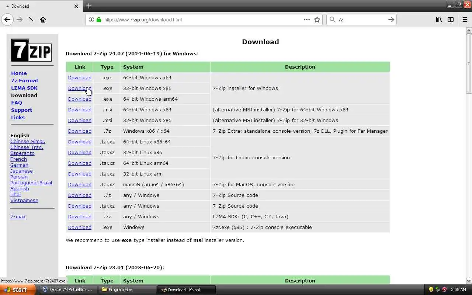Click the site info icon in the address bar

(x=91, y=20)
